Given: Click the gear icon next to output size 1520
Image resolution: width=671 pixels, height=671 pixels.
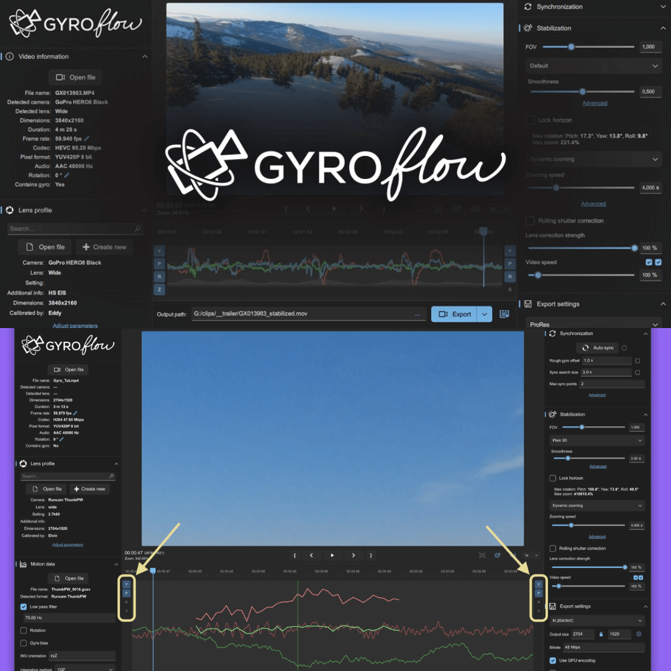Looking at the screenshot, I should (638, 634).
